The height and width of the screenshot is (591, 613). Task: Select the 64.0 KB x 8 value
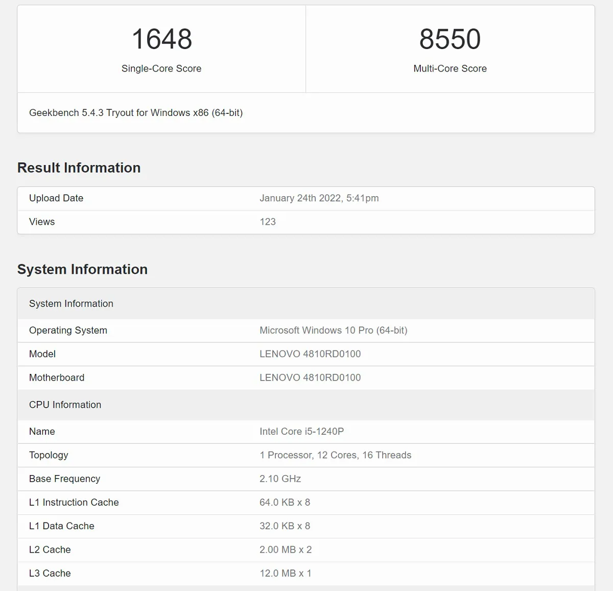pyautogui.click(x=285, y=503)
